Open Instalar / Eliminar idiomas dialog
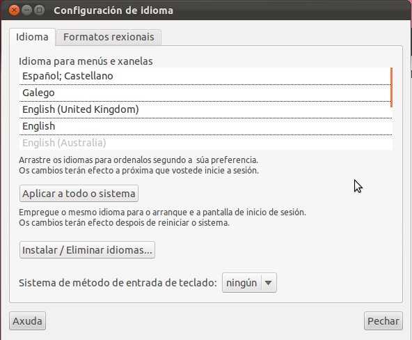Screen dimensions: 412x340 [87, 250]
